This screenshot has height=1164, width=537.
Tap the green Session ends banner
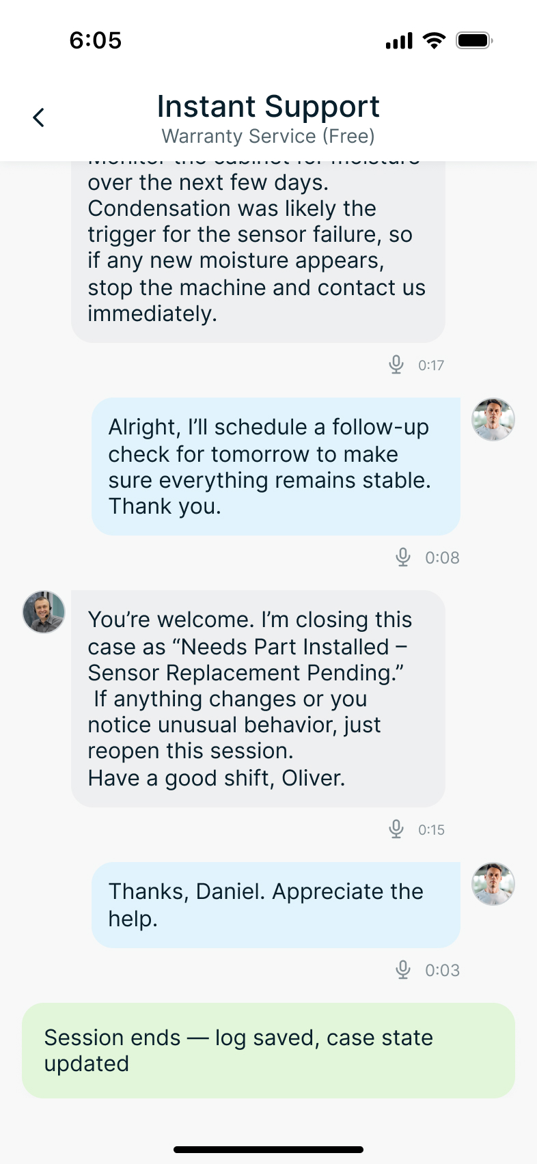pyautogui.click(x=268, y=1051)
